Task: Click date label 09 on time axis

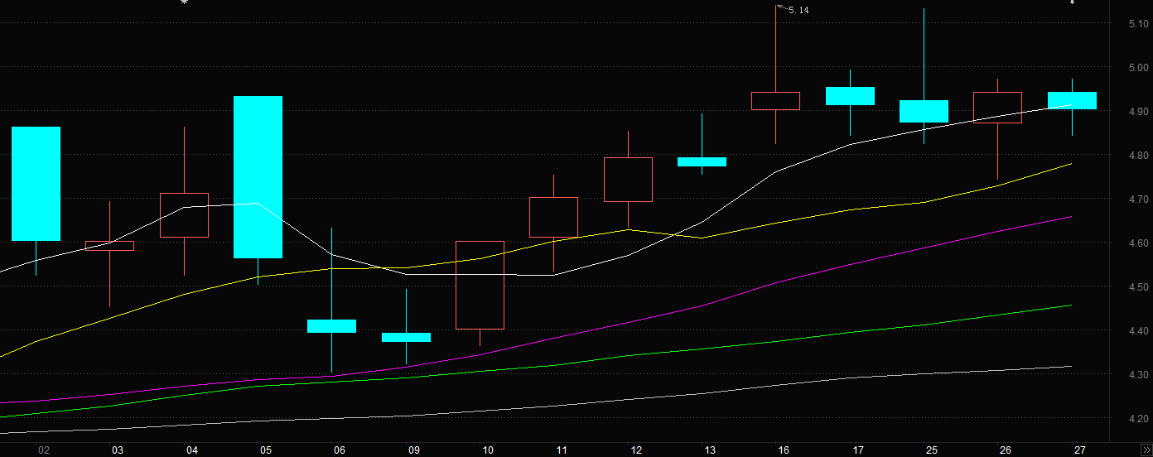Action: [414, 450]
